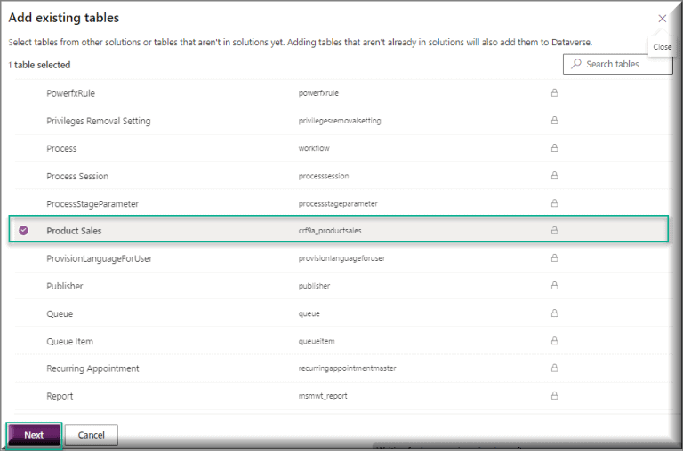Choose the Report table row

pos(60,396)
